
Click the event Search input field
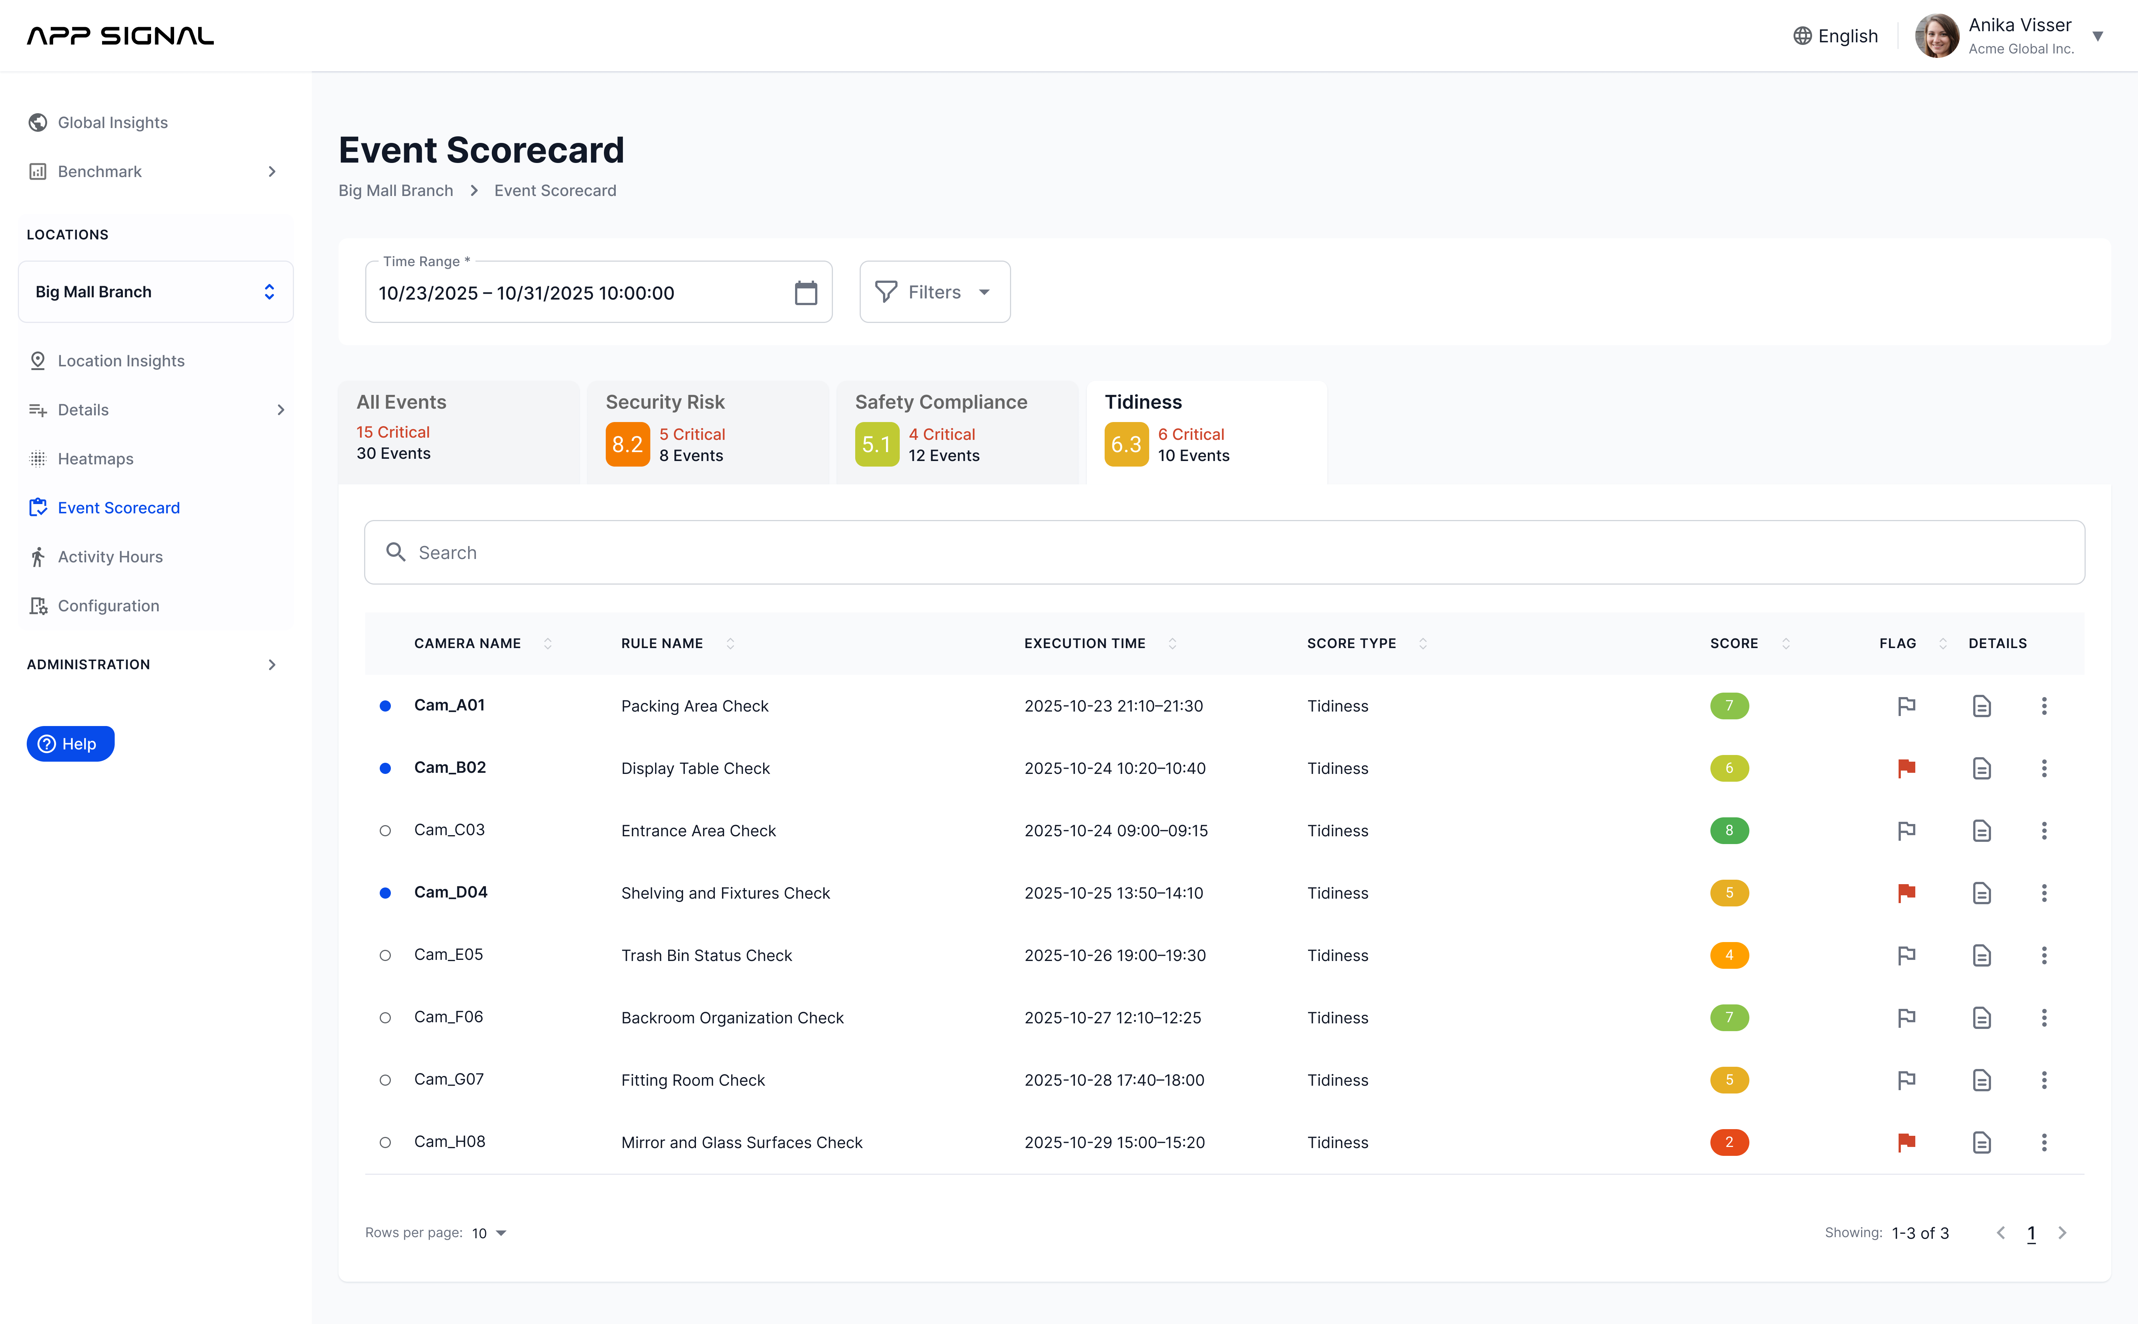pyautogui.click(x=1224, y=553)
